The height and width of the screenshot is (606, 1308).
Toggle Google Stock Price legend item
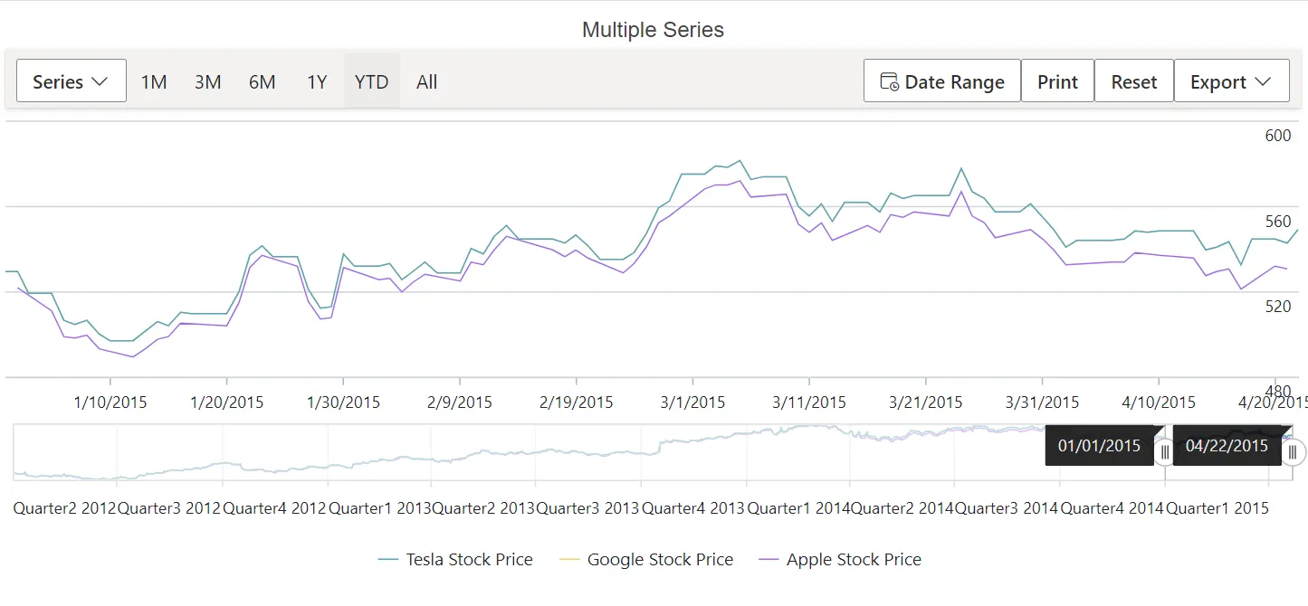click(647, 560)
